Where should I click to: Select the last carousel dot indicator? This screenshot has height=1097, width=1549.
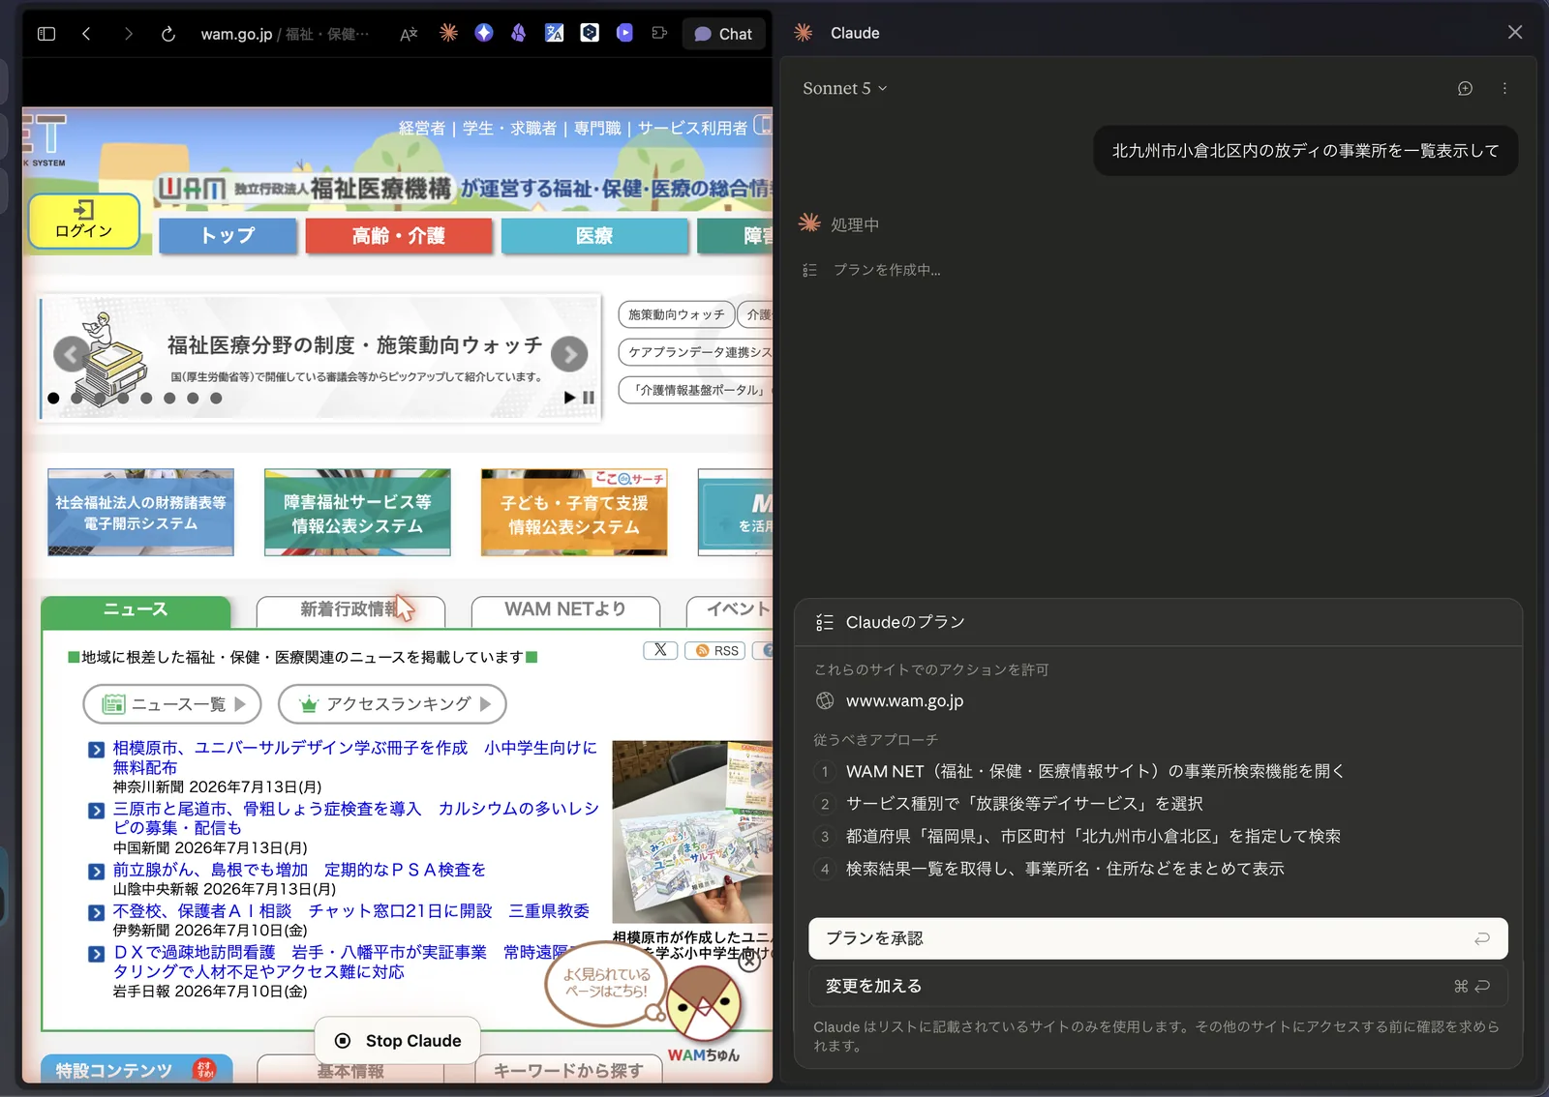click(x=216, y=398)
